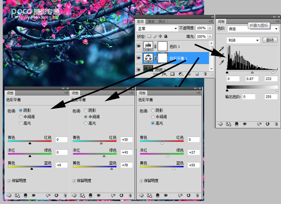This screenshot has height=204, width=281.
Task: Open the 色阶 preset dropdown showing 自定
Action: point(253,29)
